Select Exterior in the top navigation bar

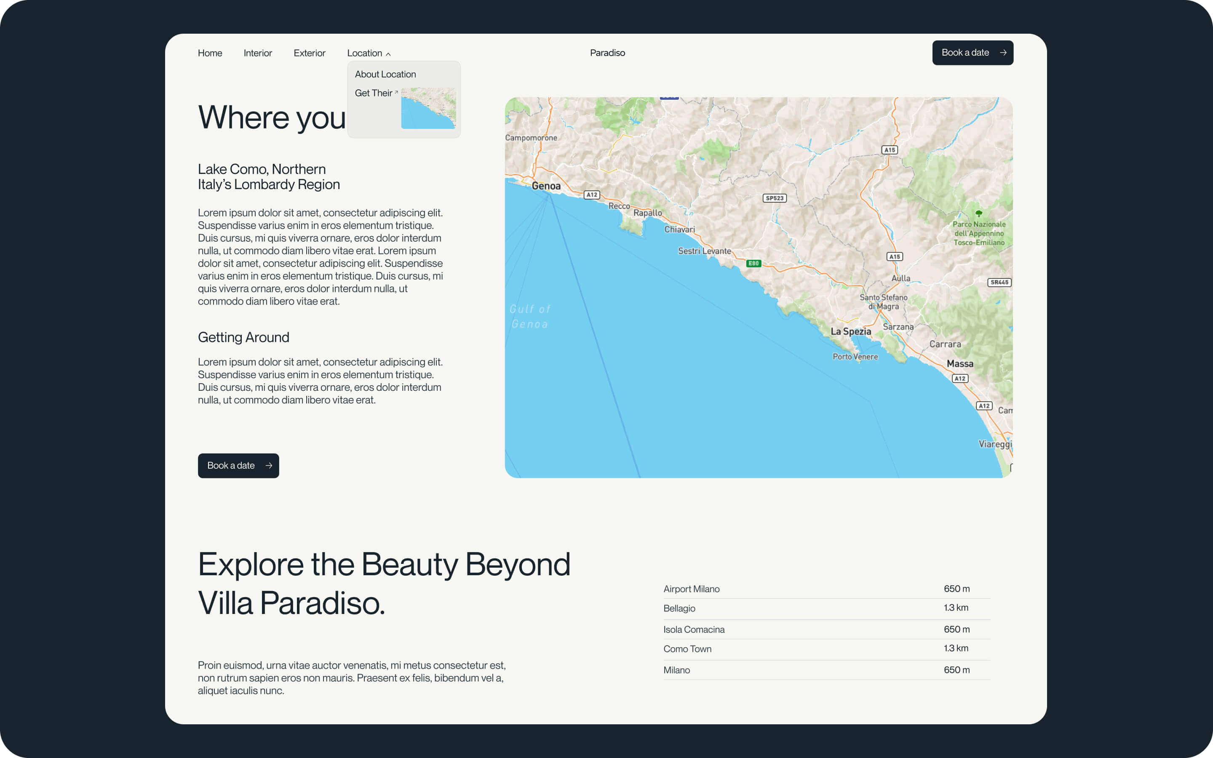(309, 53)
